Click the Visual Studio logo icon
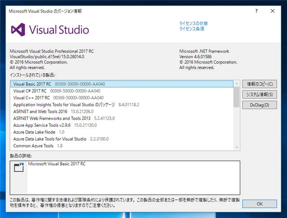Viewport: 287px width, 218px height. (18, 30)
